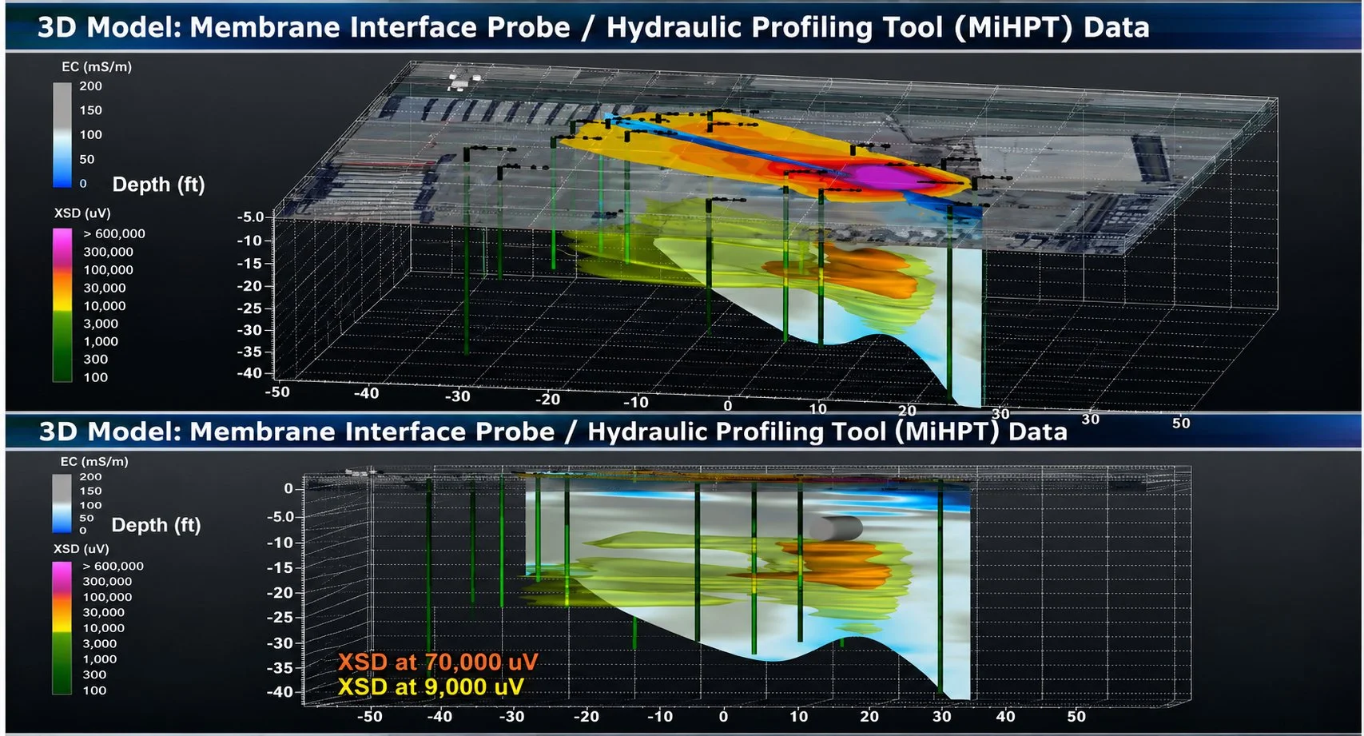The width and height of the screenshot is (1364, 736).
Task: Click '200' on the upper EC legend
Action: 90,86
